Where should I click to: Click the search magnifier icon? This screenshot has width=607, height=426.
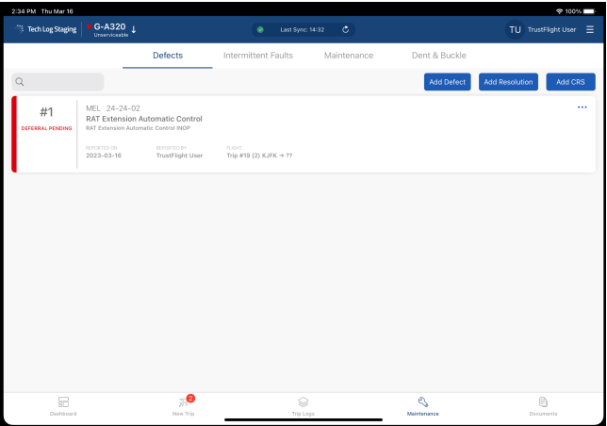(x=20, y=82)
